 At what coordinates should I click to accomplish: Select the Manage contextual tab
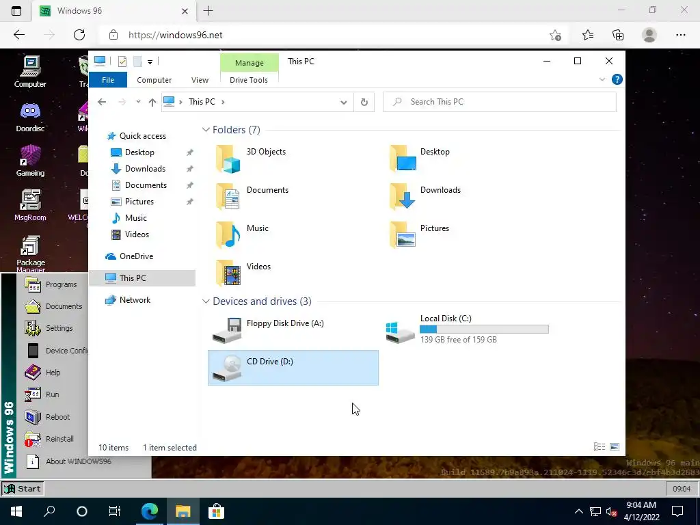pyautogui.click(x=249, y=63)
